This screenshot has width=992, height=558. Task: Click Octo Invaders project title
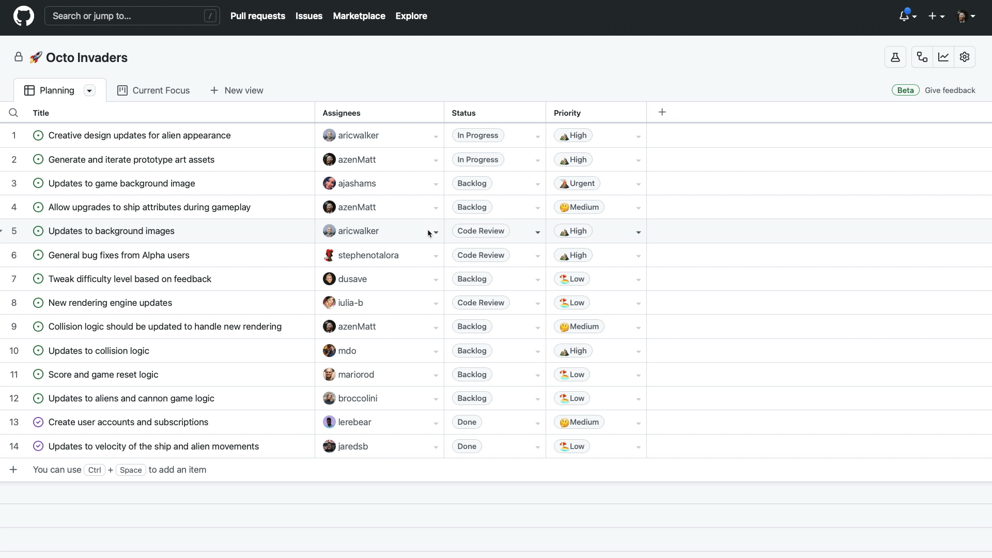(x=87, y=57)
